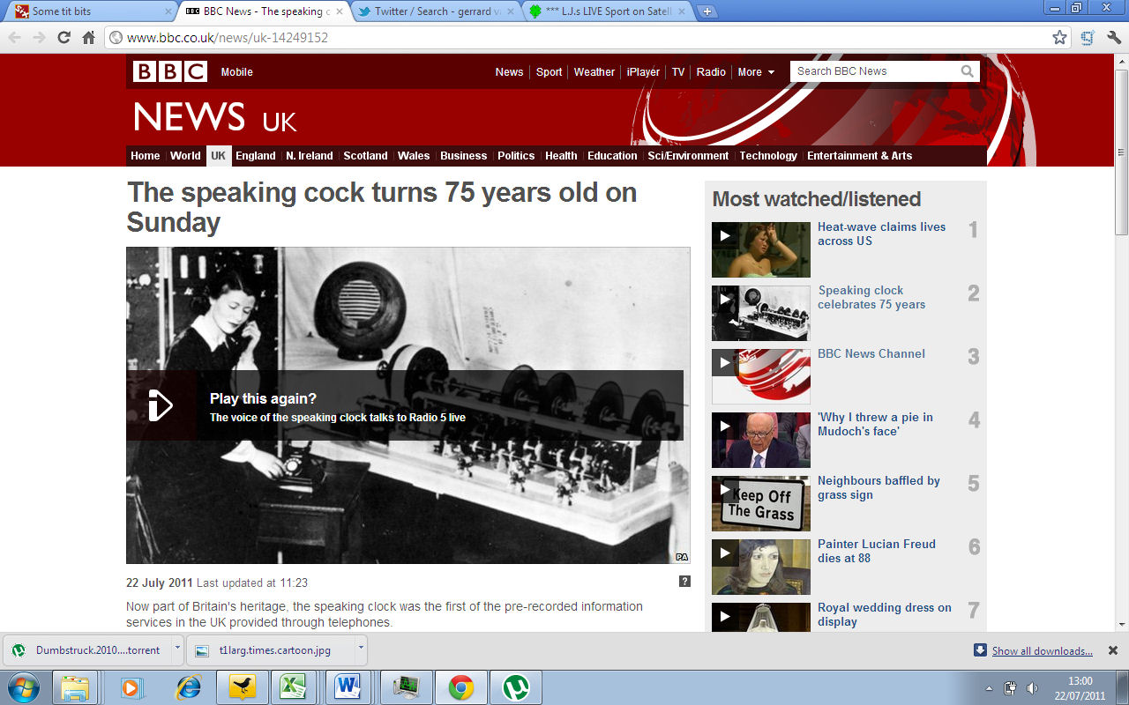Screen dimensions: 1129x705
Task: Play the 'Why I threw a pie' video
Action: pos(760,440)
